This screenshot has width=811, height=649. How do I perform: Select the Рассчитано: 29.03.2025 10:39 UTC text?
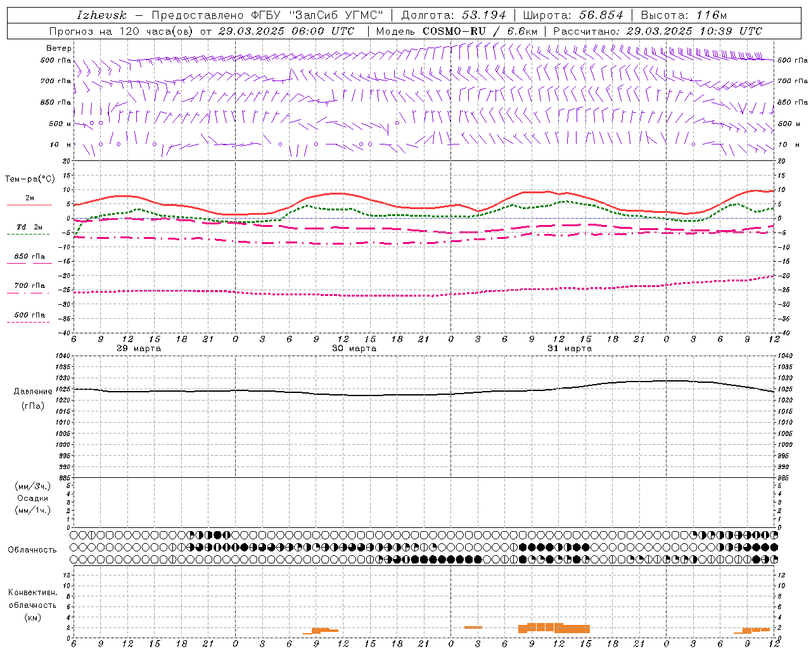coord(658,31)
